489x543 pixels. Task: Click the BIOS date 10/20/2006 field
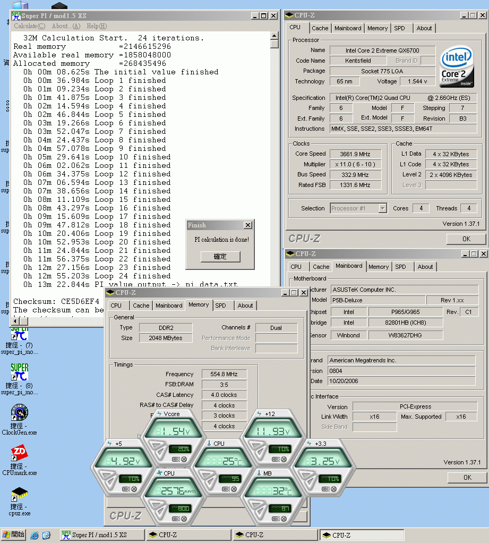pos(401,381)
